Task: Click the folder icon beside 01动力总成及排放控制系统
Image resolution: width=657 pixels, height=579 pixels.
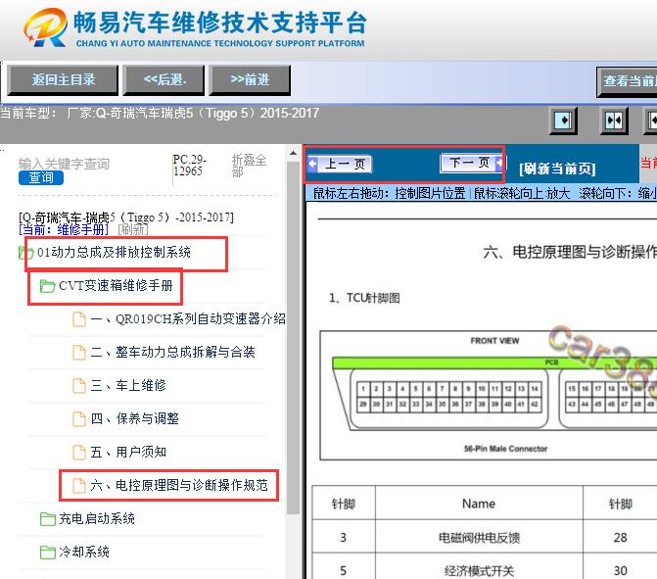Action: point(26,253)
